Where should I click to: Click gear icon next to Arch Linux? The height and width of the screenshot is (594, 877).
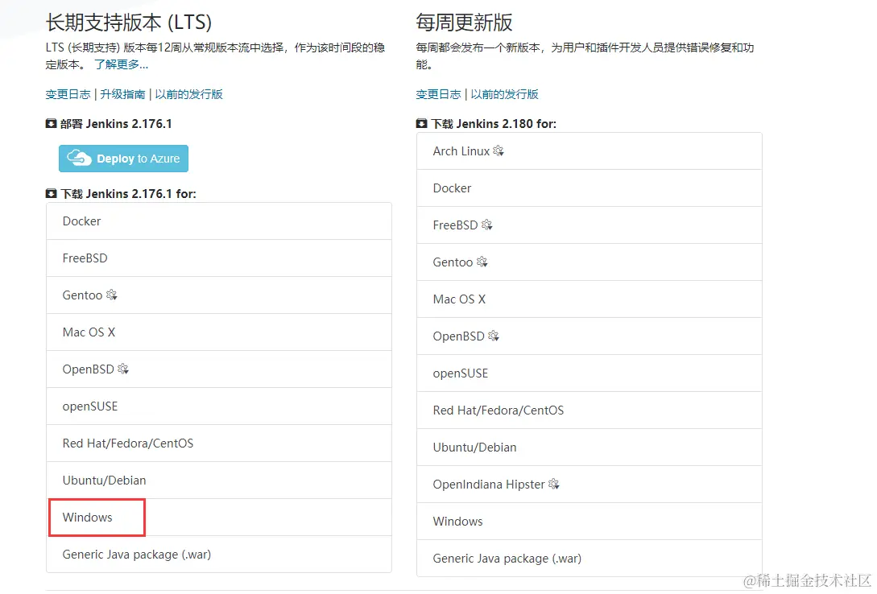pos(498,151)
